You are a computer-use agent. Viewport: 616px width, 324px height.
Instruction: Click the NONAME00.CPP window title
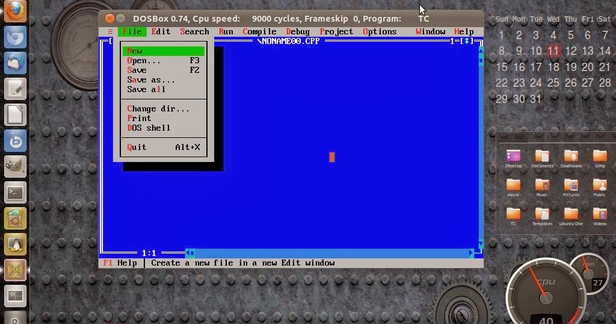(x=289, y=41)
